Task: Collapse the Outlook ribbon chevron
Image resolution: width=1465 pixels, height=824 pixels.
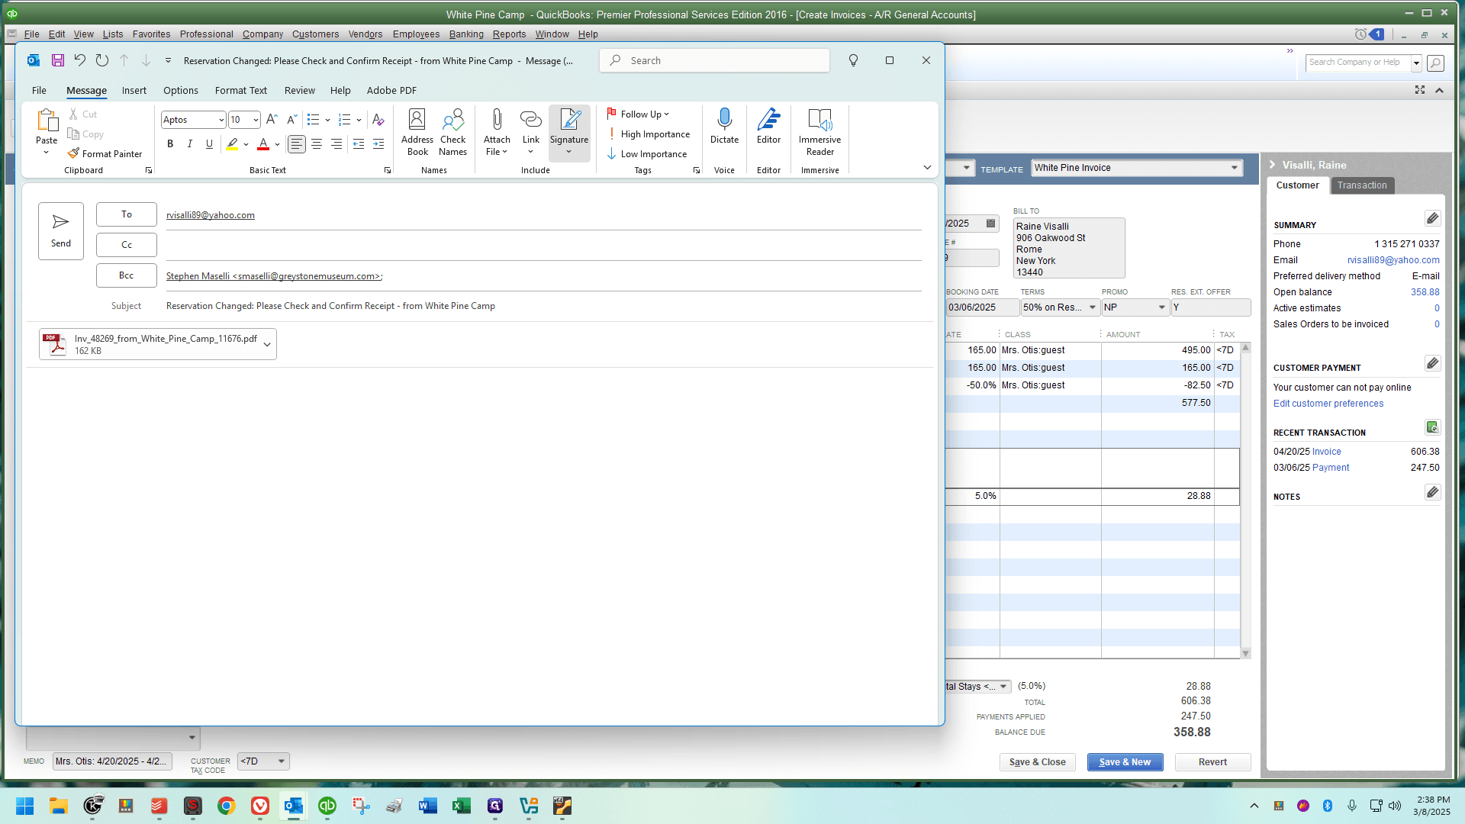Action: click(x=927, y=168)
